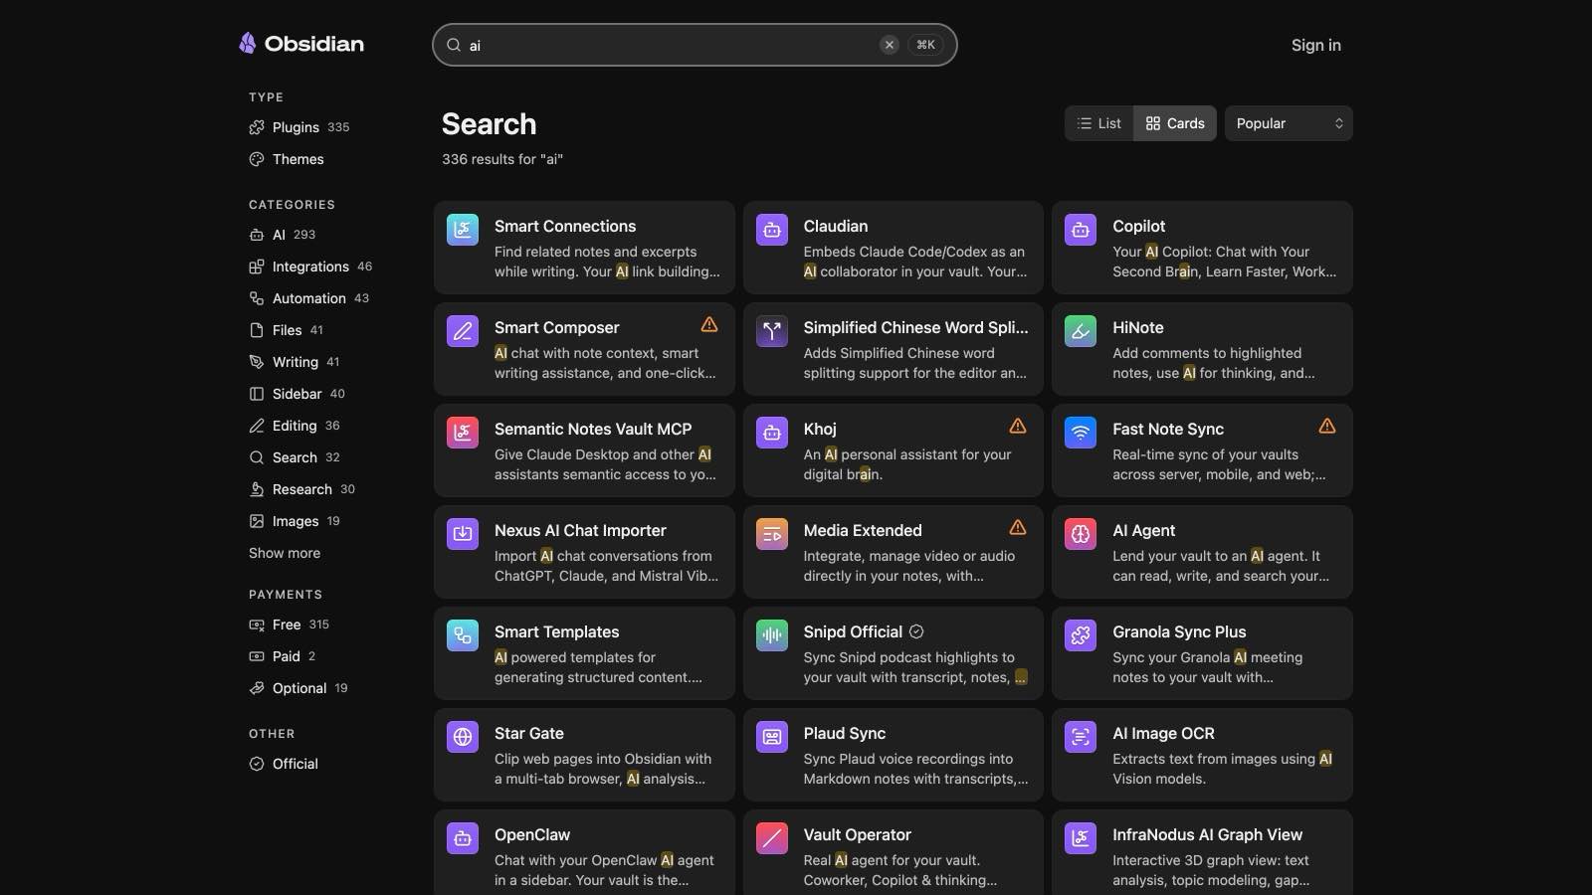Click the Images category picture icon
Image resolution: width=1592 pixels, height=895 pixels.
point(257,521)
